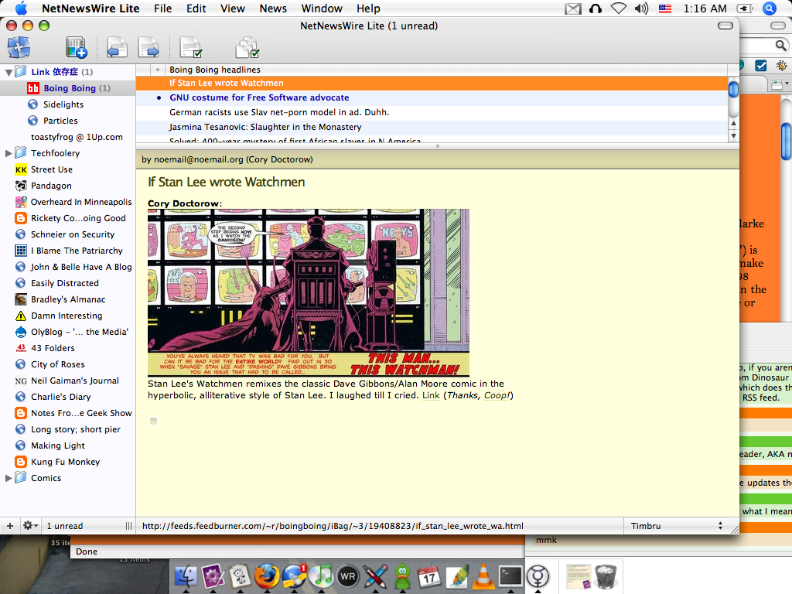Click the mail envelope menu bar icon

coord(573,9)
